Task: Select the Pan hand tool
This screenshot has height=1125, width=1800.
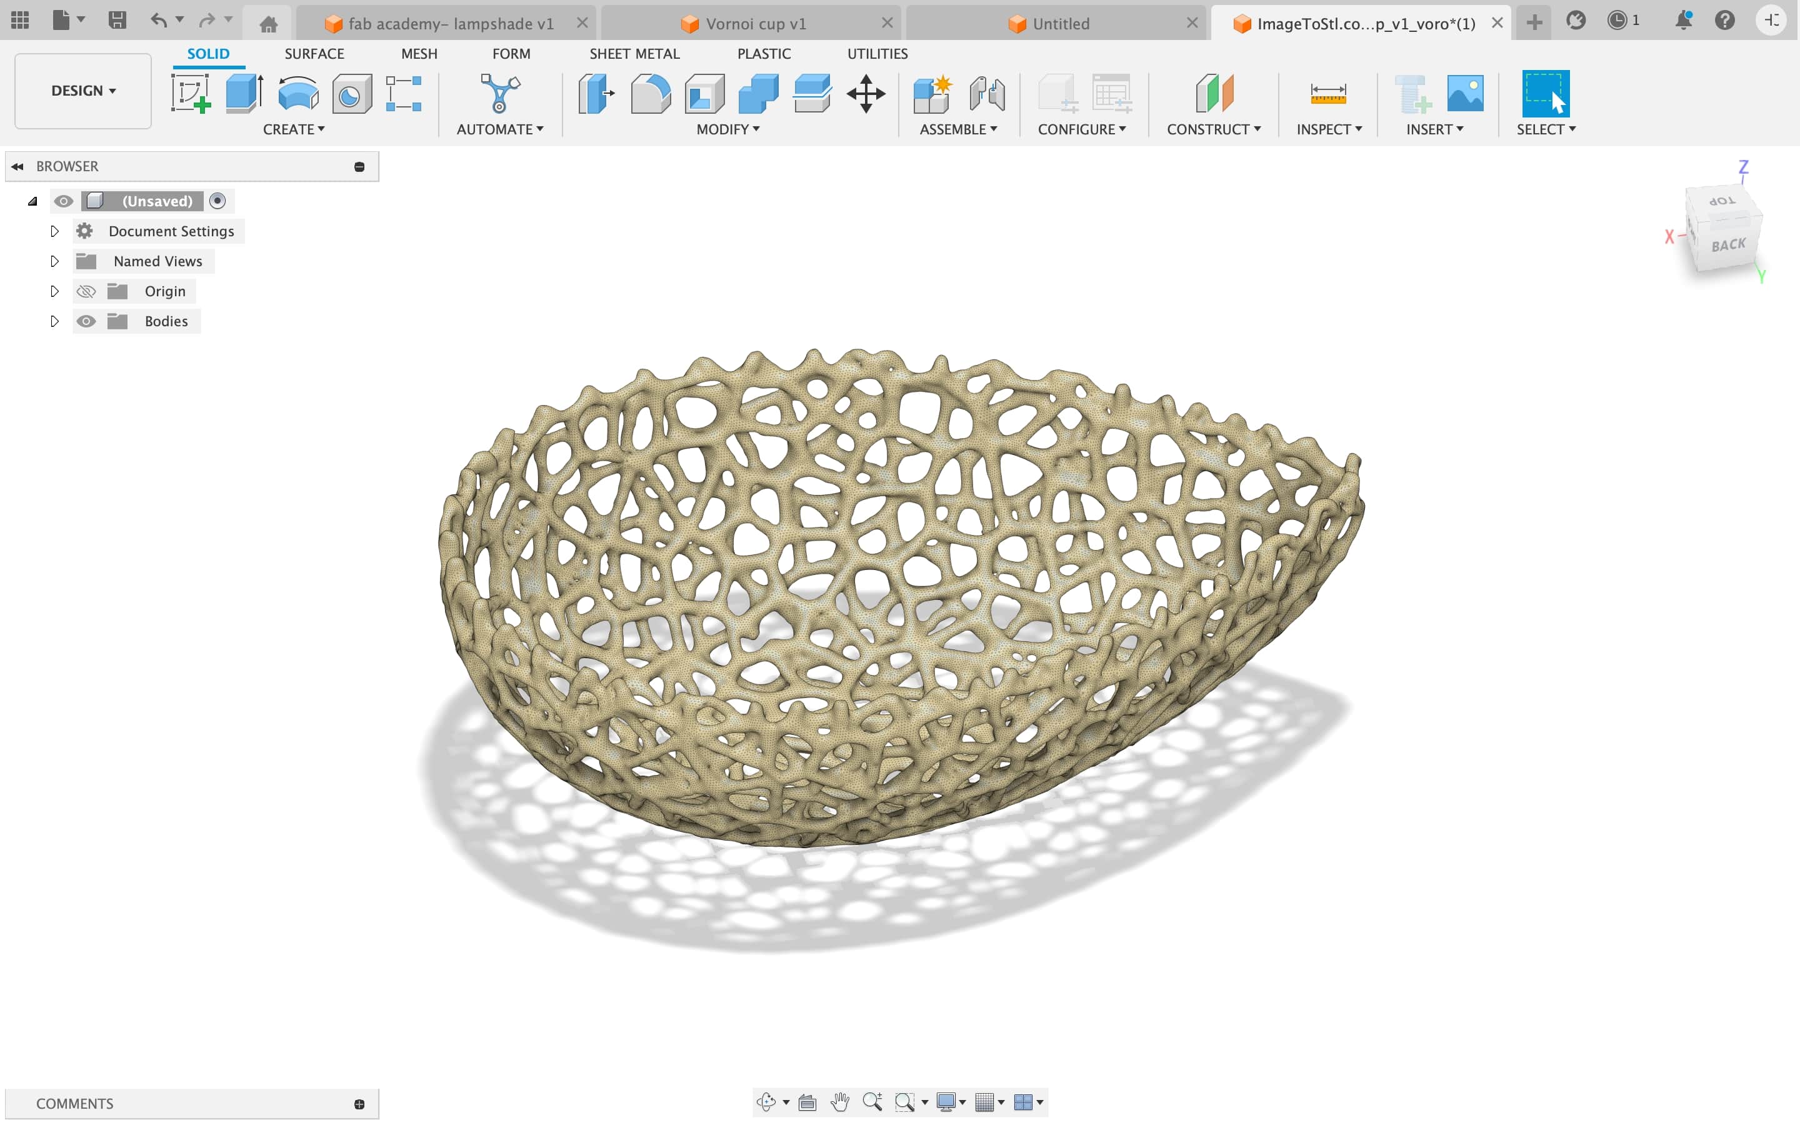Action: click(x=840, y=1102)
